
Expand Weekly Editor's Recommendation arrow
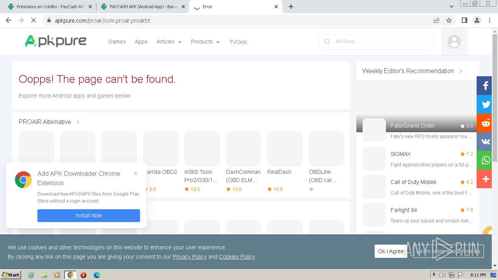point(461,71)
